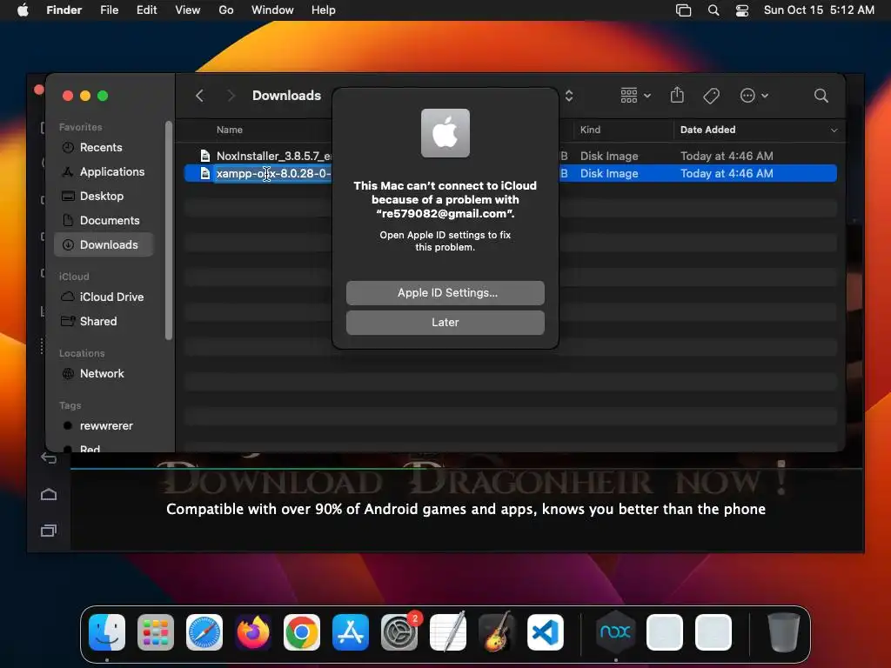Viewport: 891px width, 668px height.
Task: Launch GarageBand from the Dock
Action: pyautogui.click(x=497, y=632)
